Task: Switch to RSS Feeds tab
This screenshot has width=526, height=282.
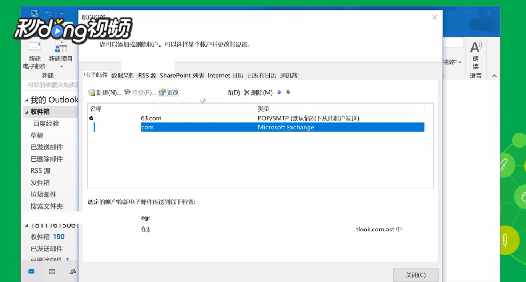Action: coord(147,76)
